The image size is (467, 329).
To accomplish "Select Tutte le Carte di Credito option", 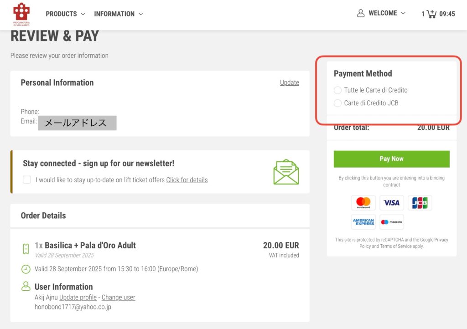I will (x=338, y=90).
